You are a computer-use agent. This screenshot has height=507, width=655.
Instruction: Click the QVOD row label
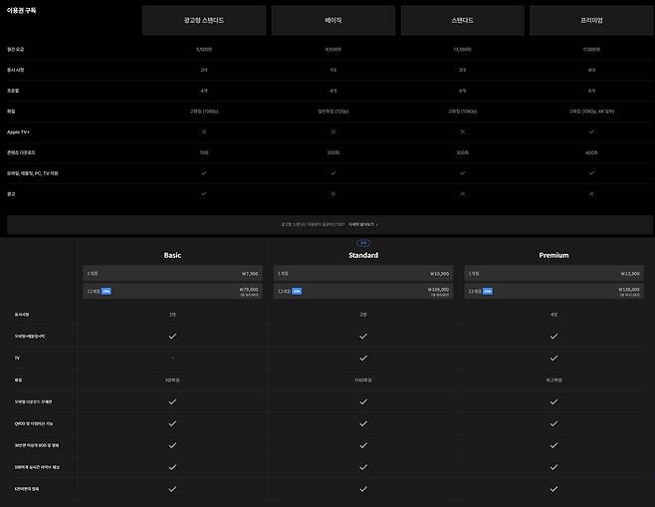click(34, 423)
